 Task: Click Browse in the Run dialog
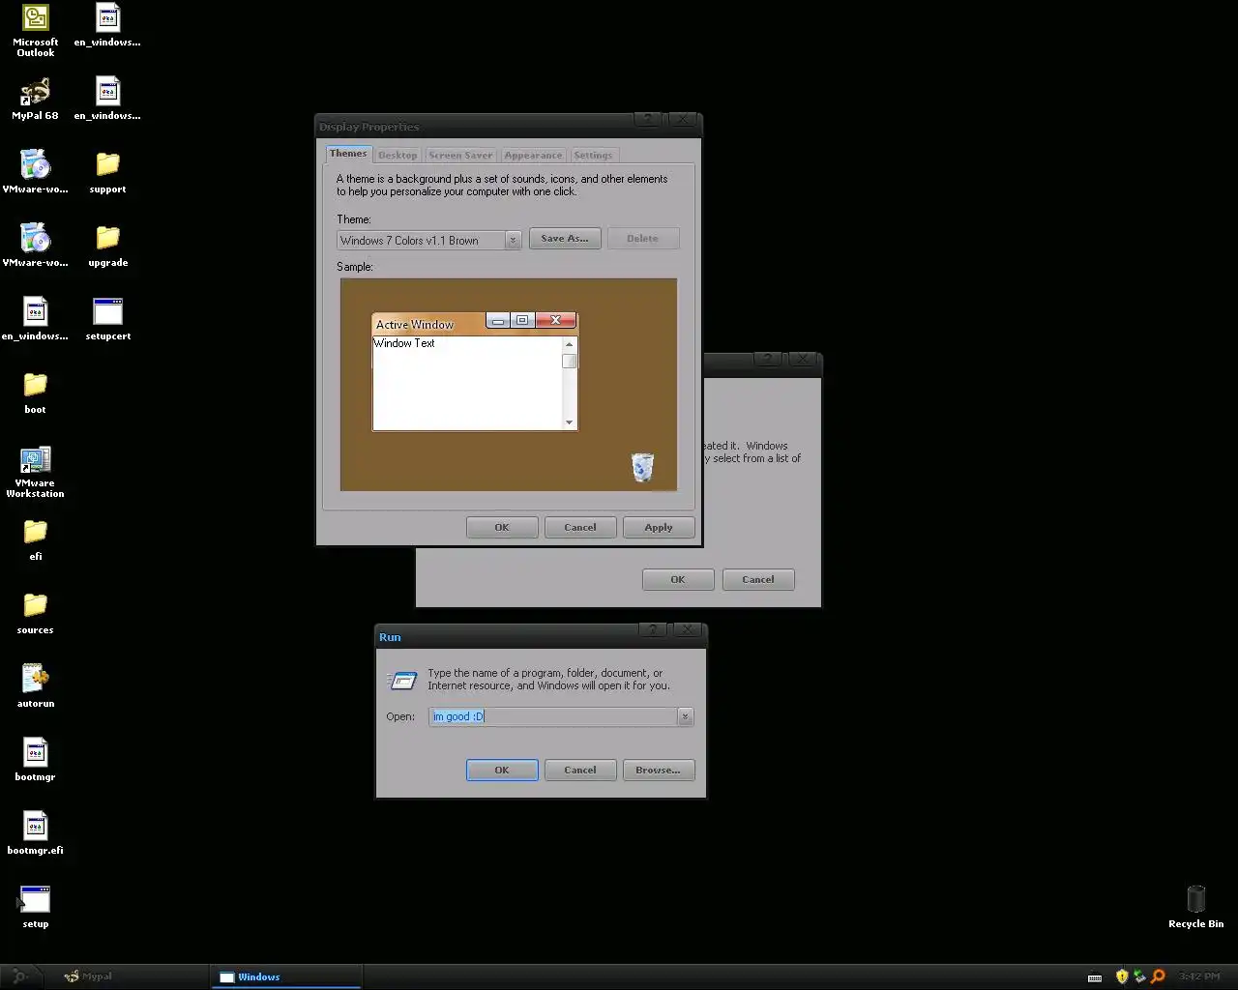[659, 770]
